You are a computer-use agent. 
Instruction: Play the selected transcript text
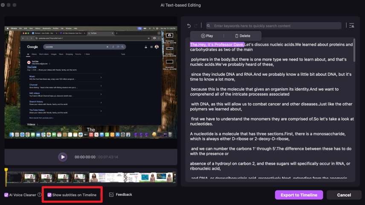tap(207, 36)
